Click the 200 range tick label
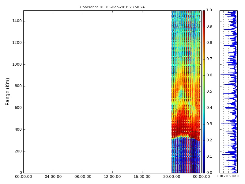 click(x=18, y=151)
